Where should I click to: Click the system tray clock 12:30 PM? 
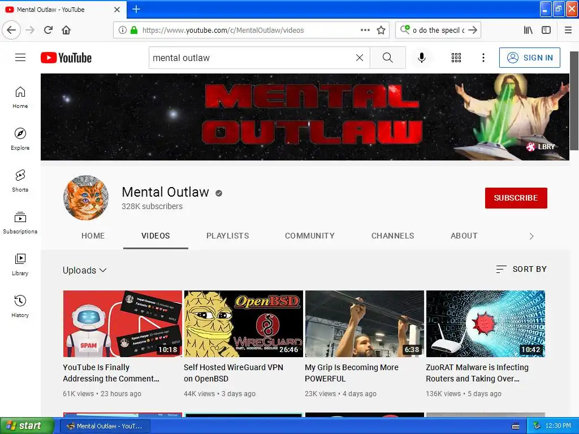(x=558, y=426)
